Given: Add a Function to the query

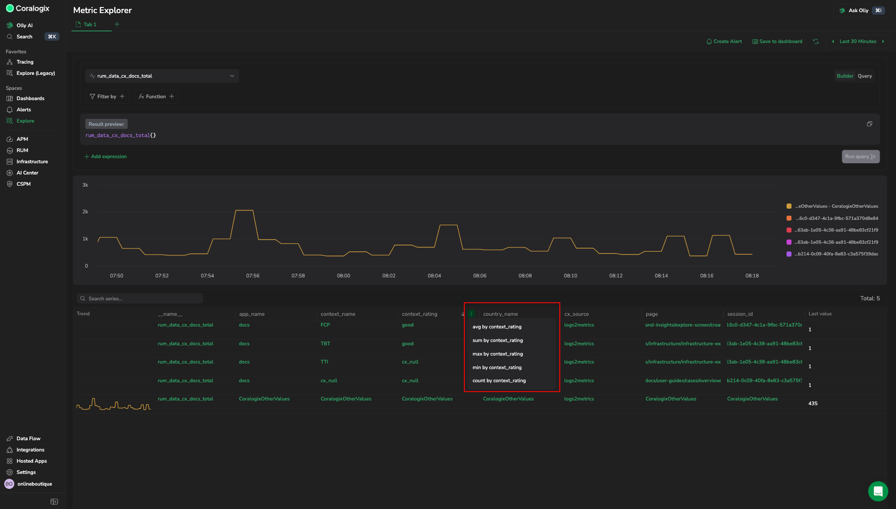Looking at the screenshot, I should [x=156, y=96].
